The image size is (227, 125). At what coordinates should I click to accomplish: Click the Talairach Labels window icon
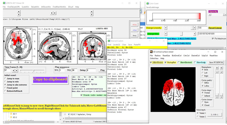(x=109, y=40)
